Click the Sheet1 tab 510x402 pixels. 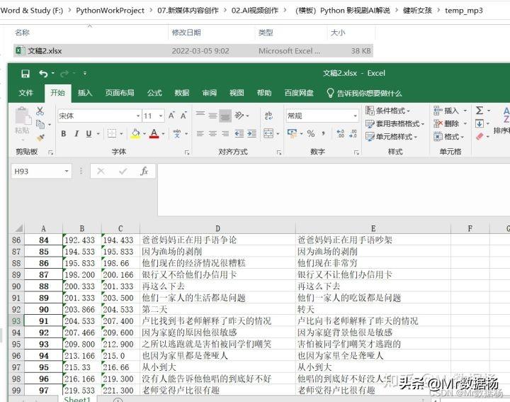(77, 399)
